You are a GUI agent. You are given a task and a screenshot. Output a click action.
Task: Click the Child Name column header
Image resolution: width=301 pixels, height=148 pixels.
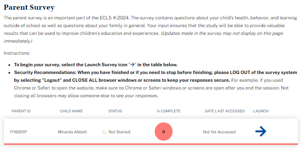[71, 111]
